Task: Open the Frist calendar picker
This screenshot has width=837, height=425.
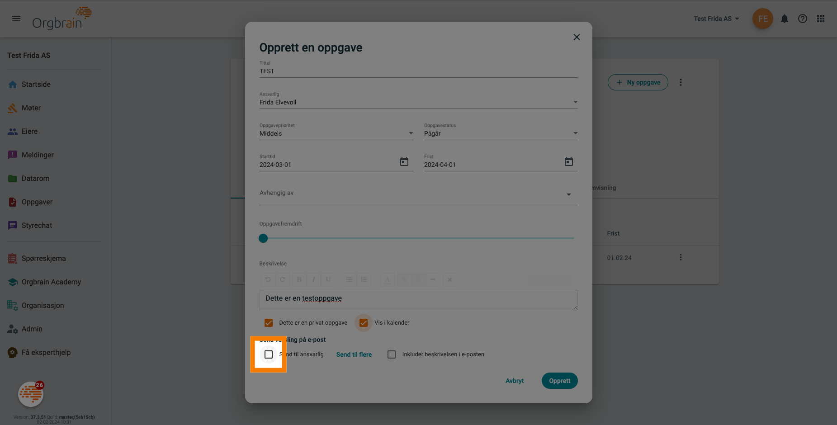Action: coord(569,161)
